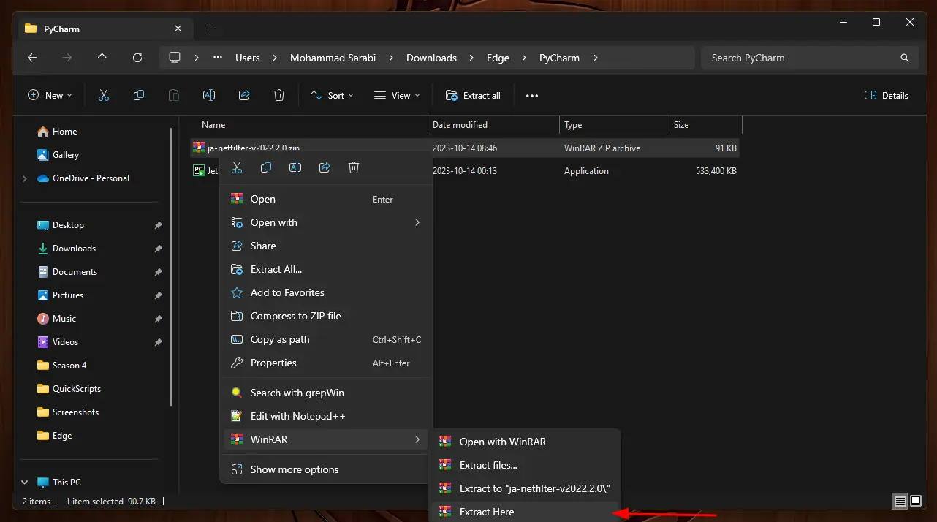Click the Delete trash icon in the context menu
The width and height of the screenshot is (937, 522).
tap(354, 168)
